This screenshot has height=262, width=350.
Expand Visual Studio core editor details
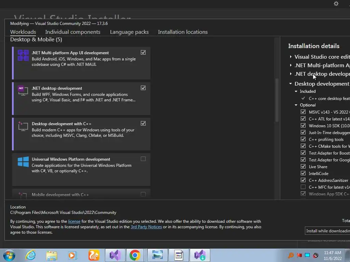[291, 57]
